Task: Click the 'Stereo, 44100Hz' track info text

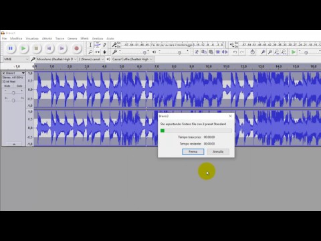Action: [x=13, y=78]
